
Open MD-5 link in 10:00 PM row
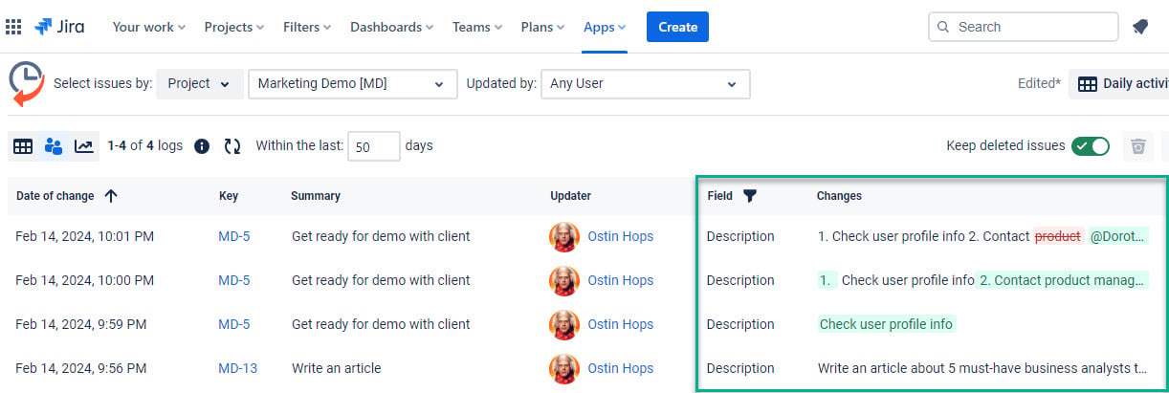pyautogui.click(x=234, y=280)
